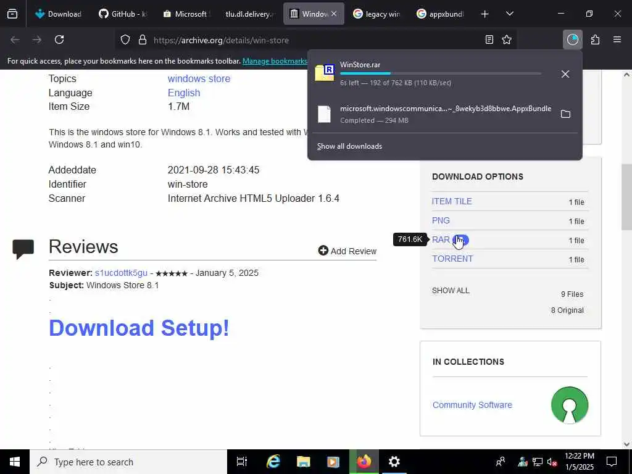The height and width of the screenshot is (474, 632).
Task: Click taskbar search box
Action: [128, 462]
